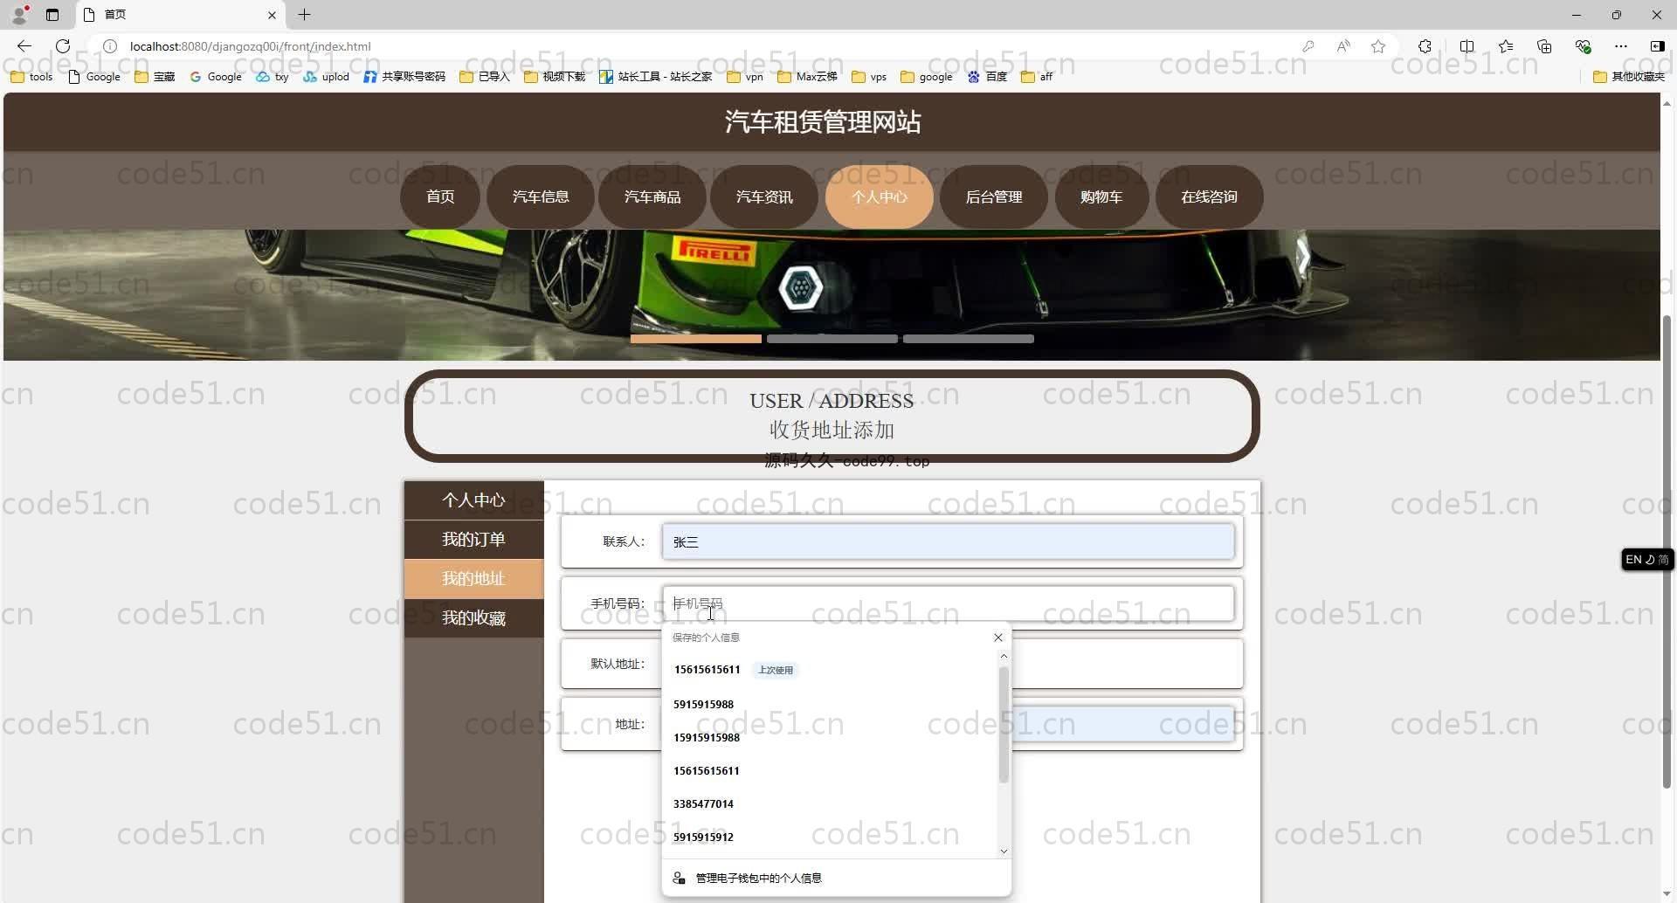The height and width of the screenshot is (903, 1677).
Task: Click the password key icon in the address bar
Action: tap(1308, 46)
